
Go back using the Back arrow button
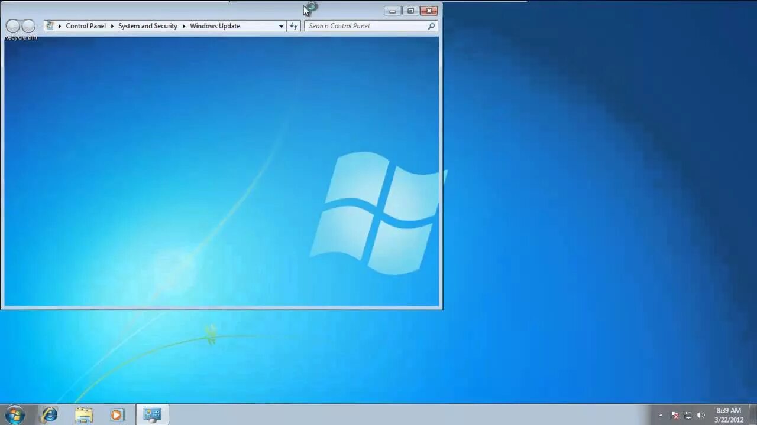[x=12, y=26]
